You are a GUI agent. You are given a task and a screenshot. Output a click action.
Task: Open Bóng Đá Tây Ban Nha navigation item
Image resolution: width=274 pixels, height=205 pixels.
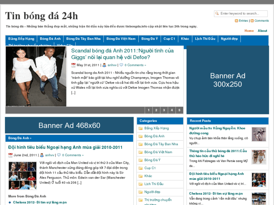point(83,39)
